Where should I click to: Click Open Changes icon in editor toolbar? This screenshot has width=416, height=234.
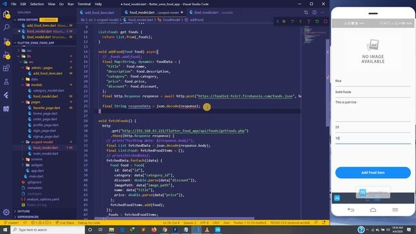306,12
